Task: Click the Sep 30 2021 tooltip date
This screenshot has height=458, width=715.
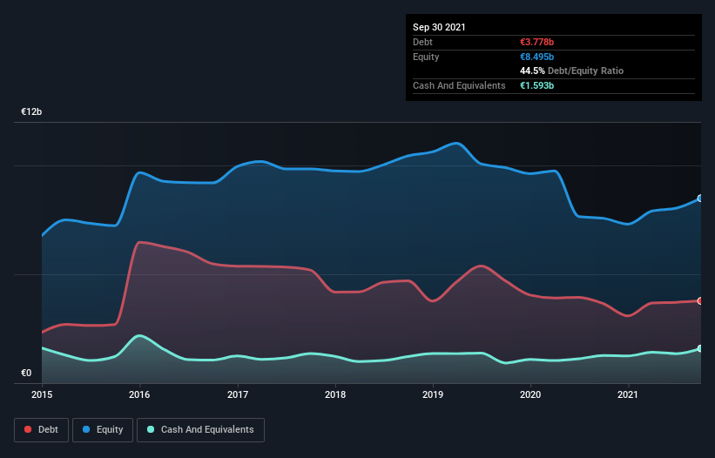Action: (x=439, y=27)
